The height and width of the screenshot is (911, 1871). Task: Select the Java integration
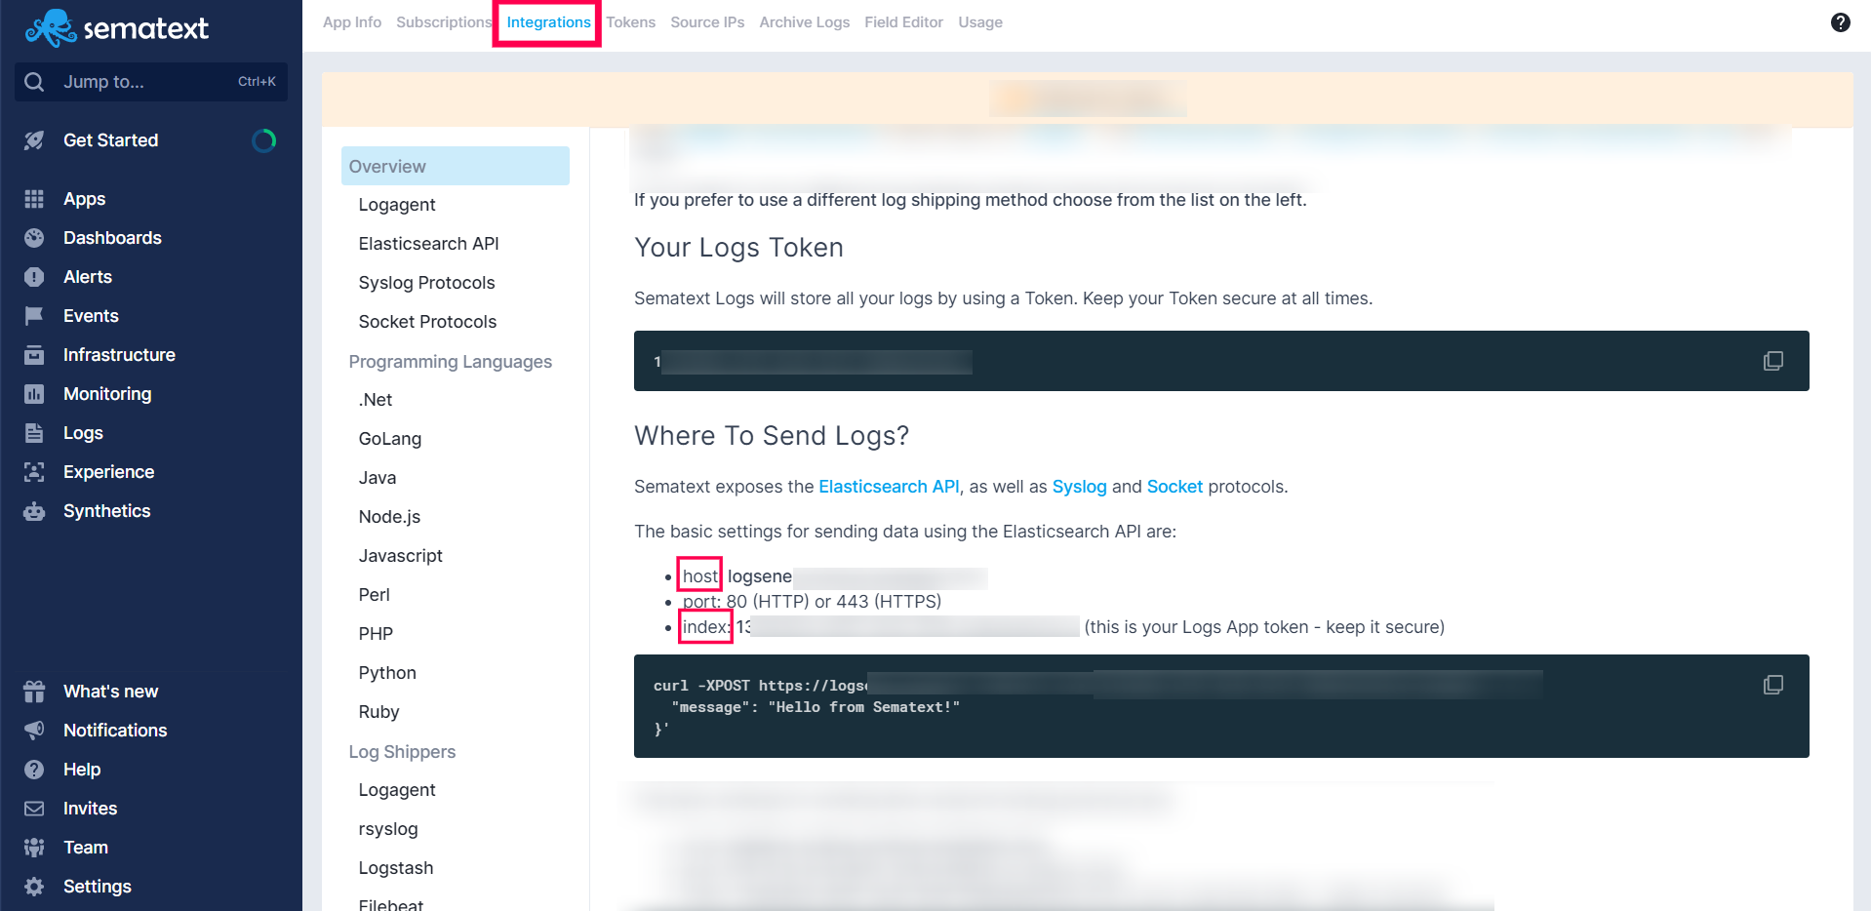point(378,478)
